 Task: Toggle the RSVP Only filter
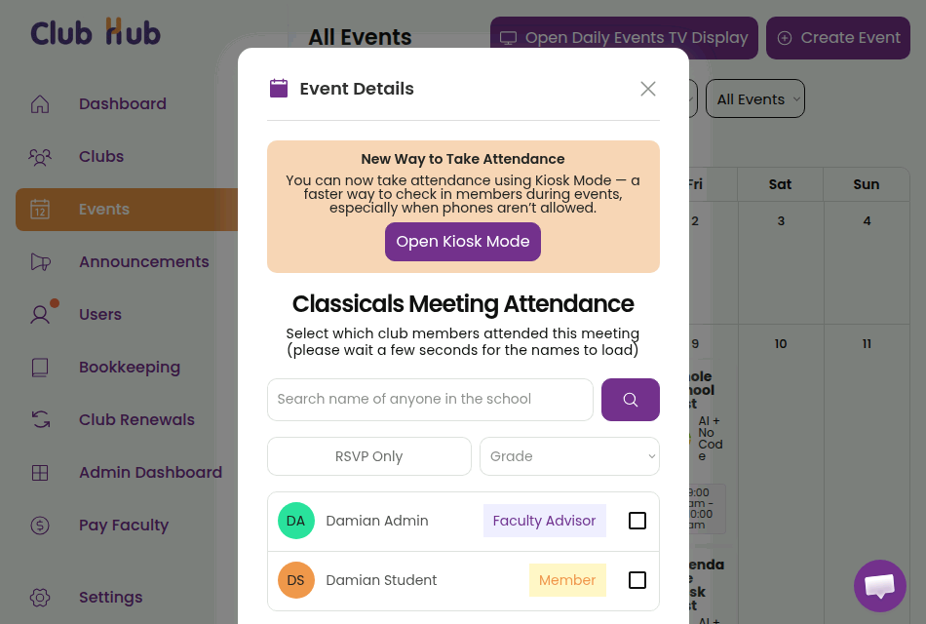click(368, 456)
